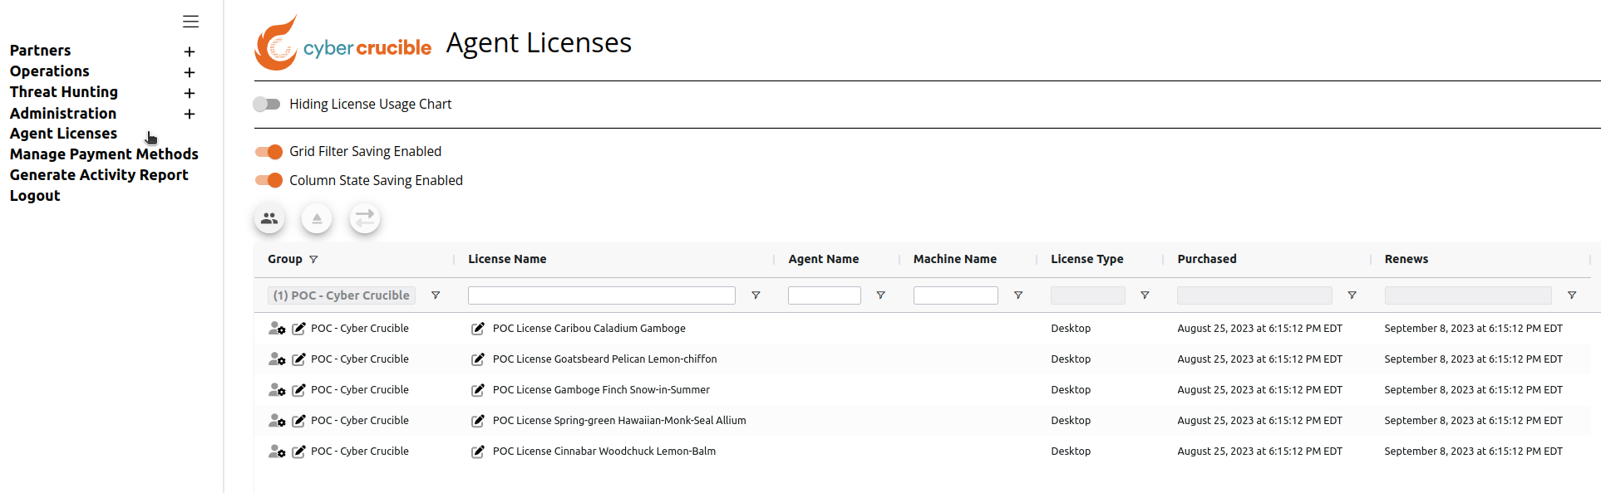Edit license name Cinnabar Woodchuck Lemon-Balm
Image resolution: width=1601 pixels, height=493 pixels.
(x=478, y=452)
